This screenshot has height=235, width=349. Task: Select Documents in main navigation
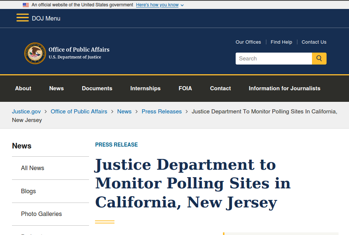[x=97, y=88]
